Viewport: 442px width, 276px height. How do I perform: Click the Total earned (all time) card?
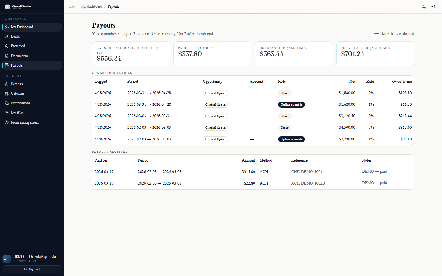pos(375,54)
